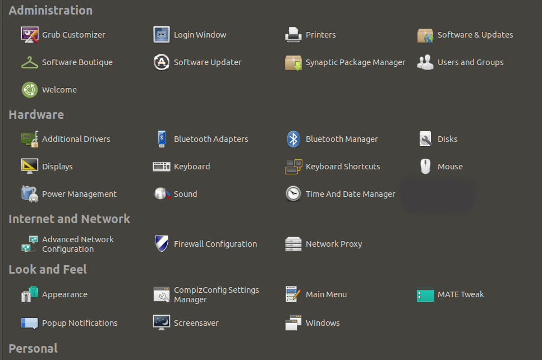Select the Appearance label
The width and height of the screenshot is (542, 360).
65,294
